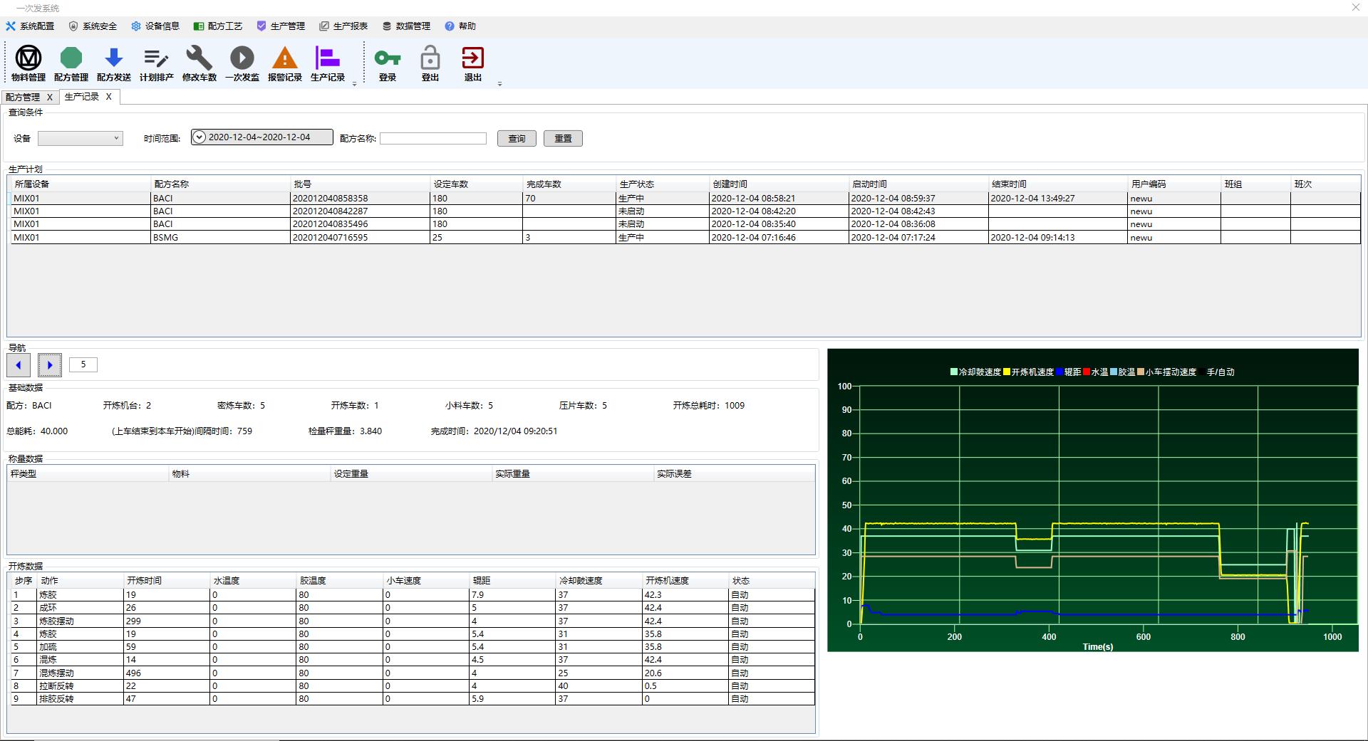Toggle 水温 red legend swatch

click(x=1087, y=372)
